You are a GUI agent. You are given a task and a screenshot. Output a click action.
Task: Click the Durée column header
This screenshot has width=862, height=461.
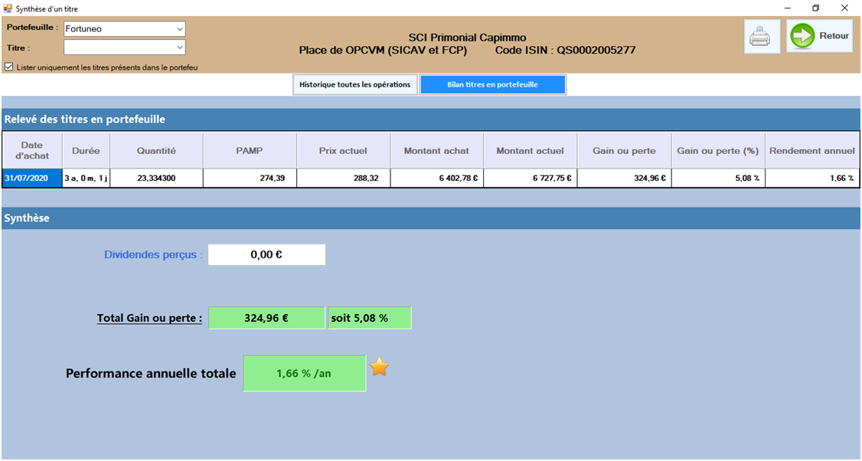86,150
